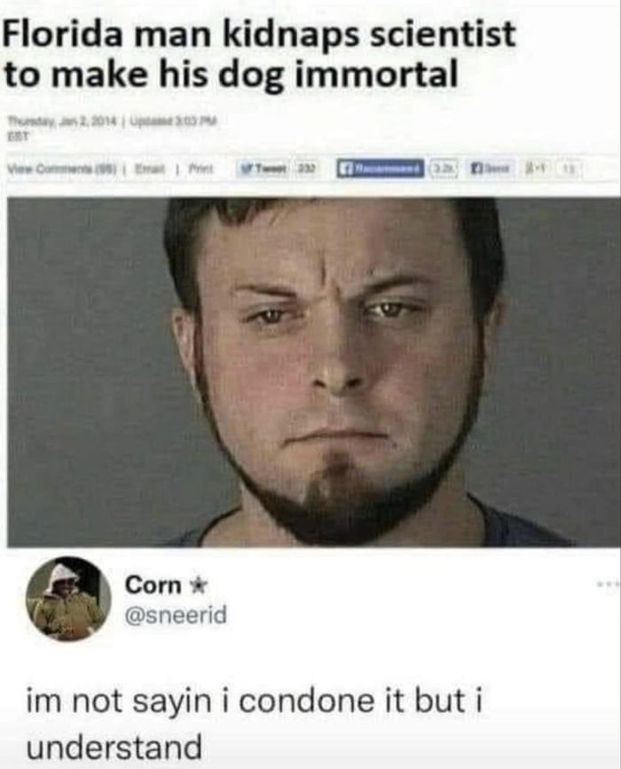The image size is (621, 769).
Task: Open Corn's profile avatar
Action: [68, 599]
